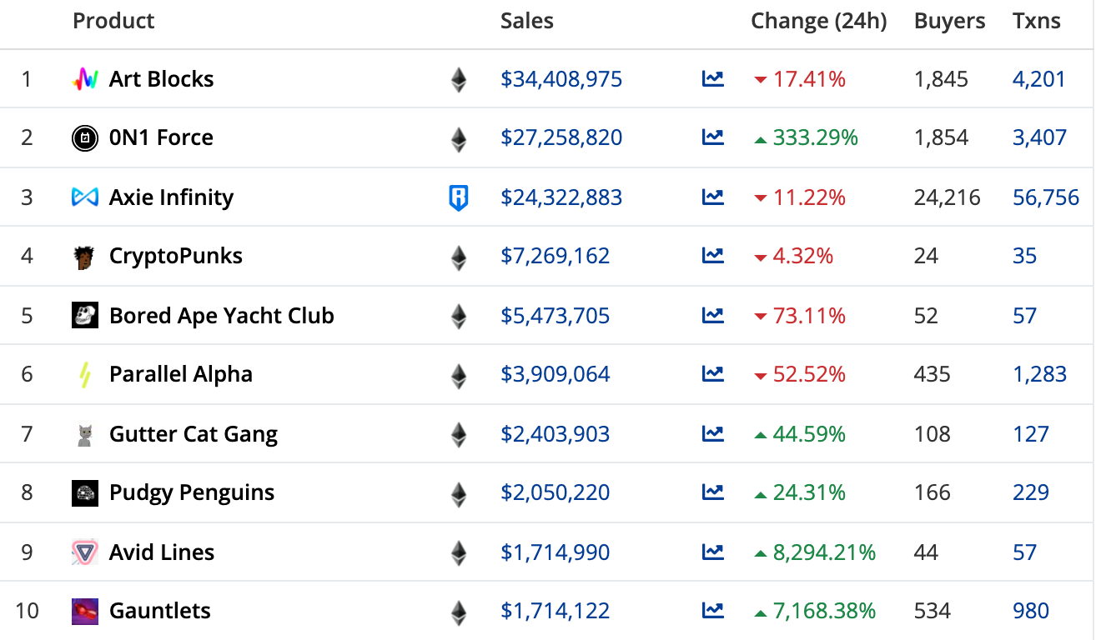Click the 980 transactions count
The width and height of the screenshot is (1096, 640).
pos(1031,611)
